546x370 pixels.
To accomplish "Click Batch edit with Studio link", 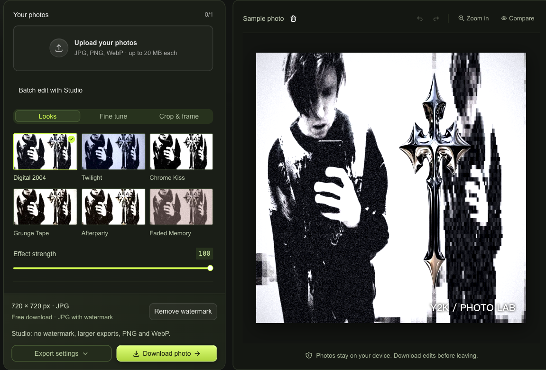I will [50, 90].
